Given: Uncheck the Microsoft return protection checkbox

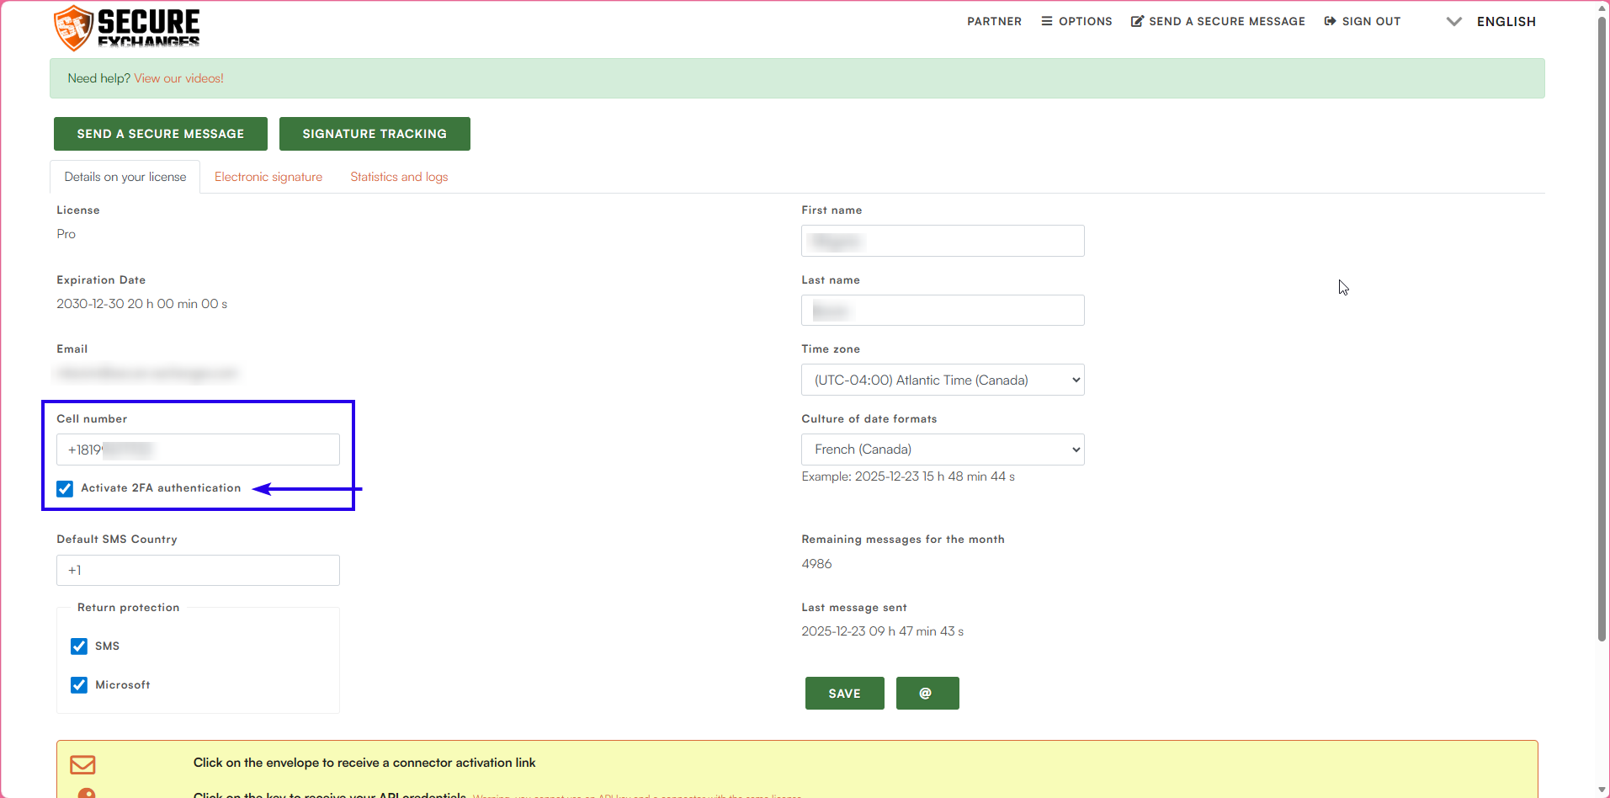Looking at the screenshot, I should (x=79, y=685).
